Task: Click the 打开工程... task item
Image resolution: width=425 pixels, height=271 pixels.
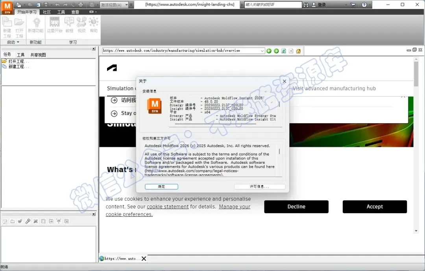Action: 15,61
